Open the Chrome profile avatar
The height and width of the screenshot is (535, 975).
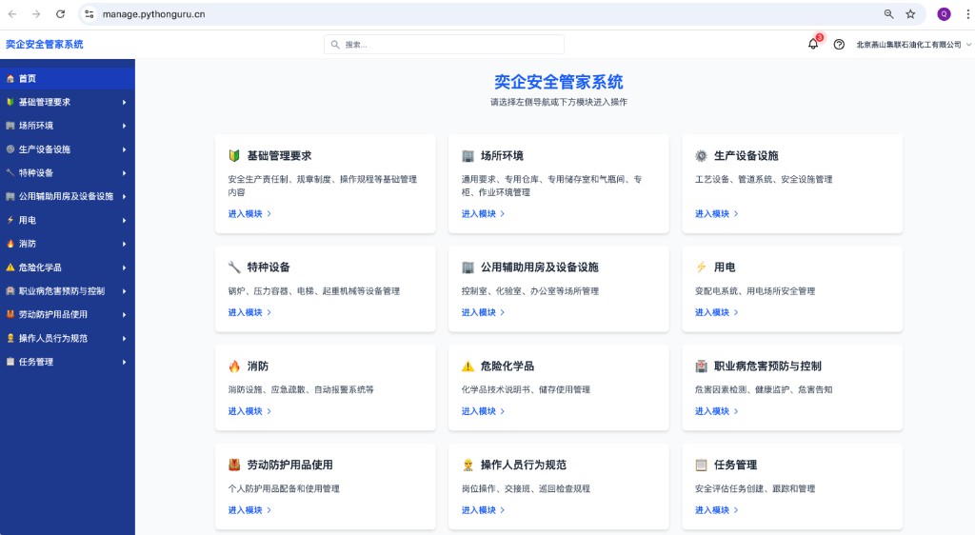click(944, 13)
